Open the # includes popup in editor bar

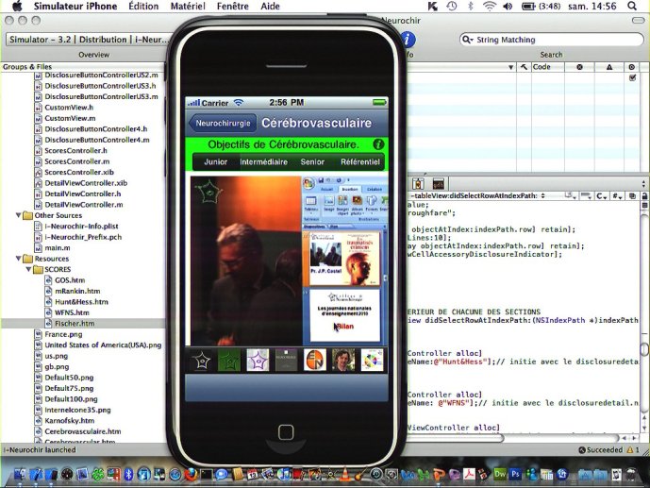617,195
